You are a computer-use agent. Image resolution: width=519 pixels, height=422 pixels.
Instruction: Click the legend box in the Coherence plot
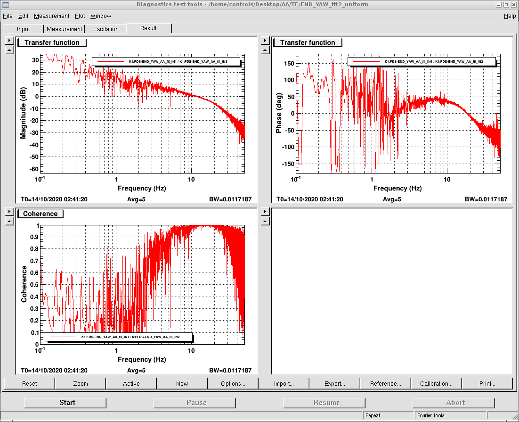(119, 337)
